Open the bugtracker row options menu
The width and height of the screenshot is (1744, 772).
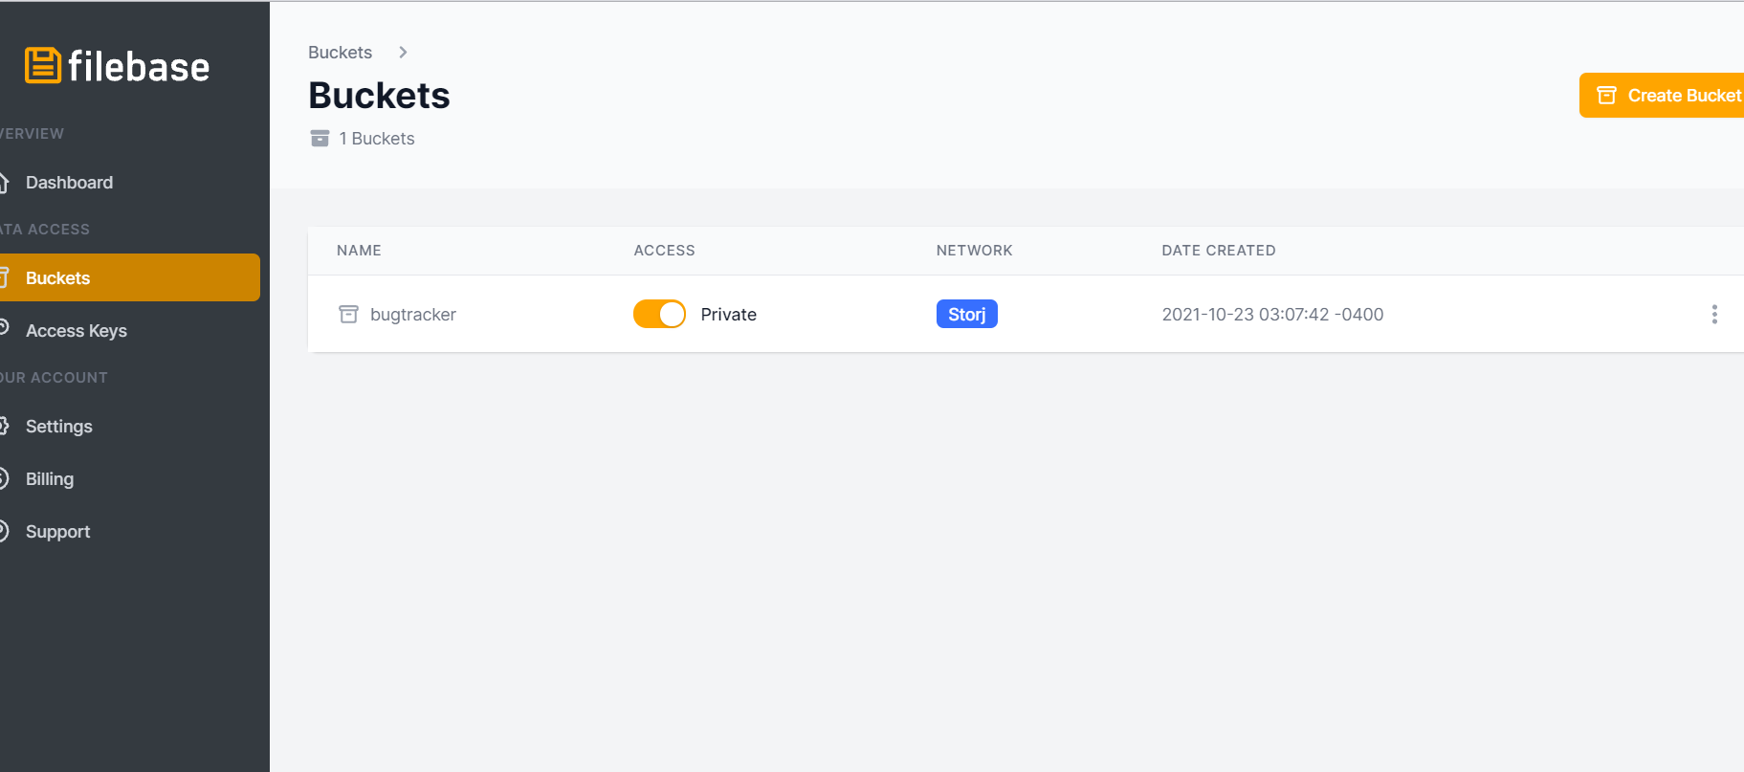click(1714, 314)
